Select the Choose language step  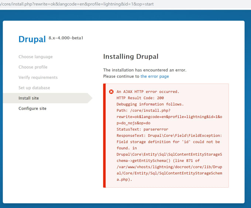[35, 57]
